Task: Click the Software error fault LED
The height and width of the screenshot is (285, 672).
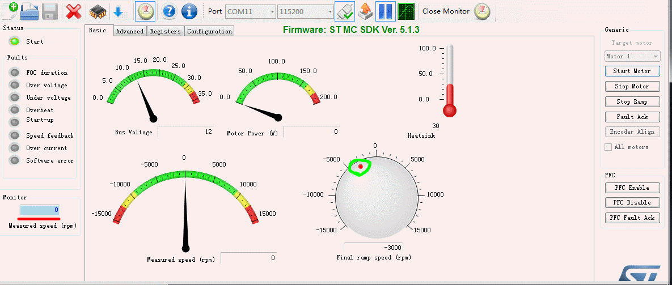Action: click(x=15, y=160)
